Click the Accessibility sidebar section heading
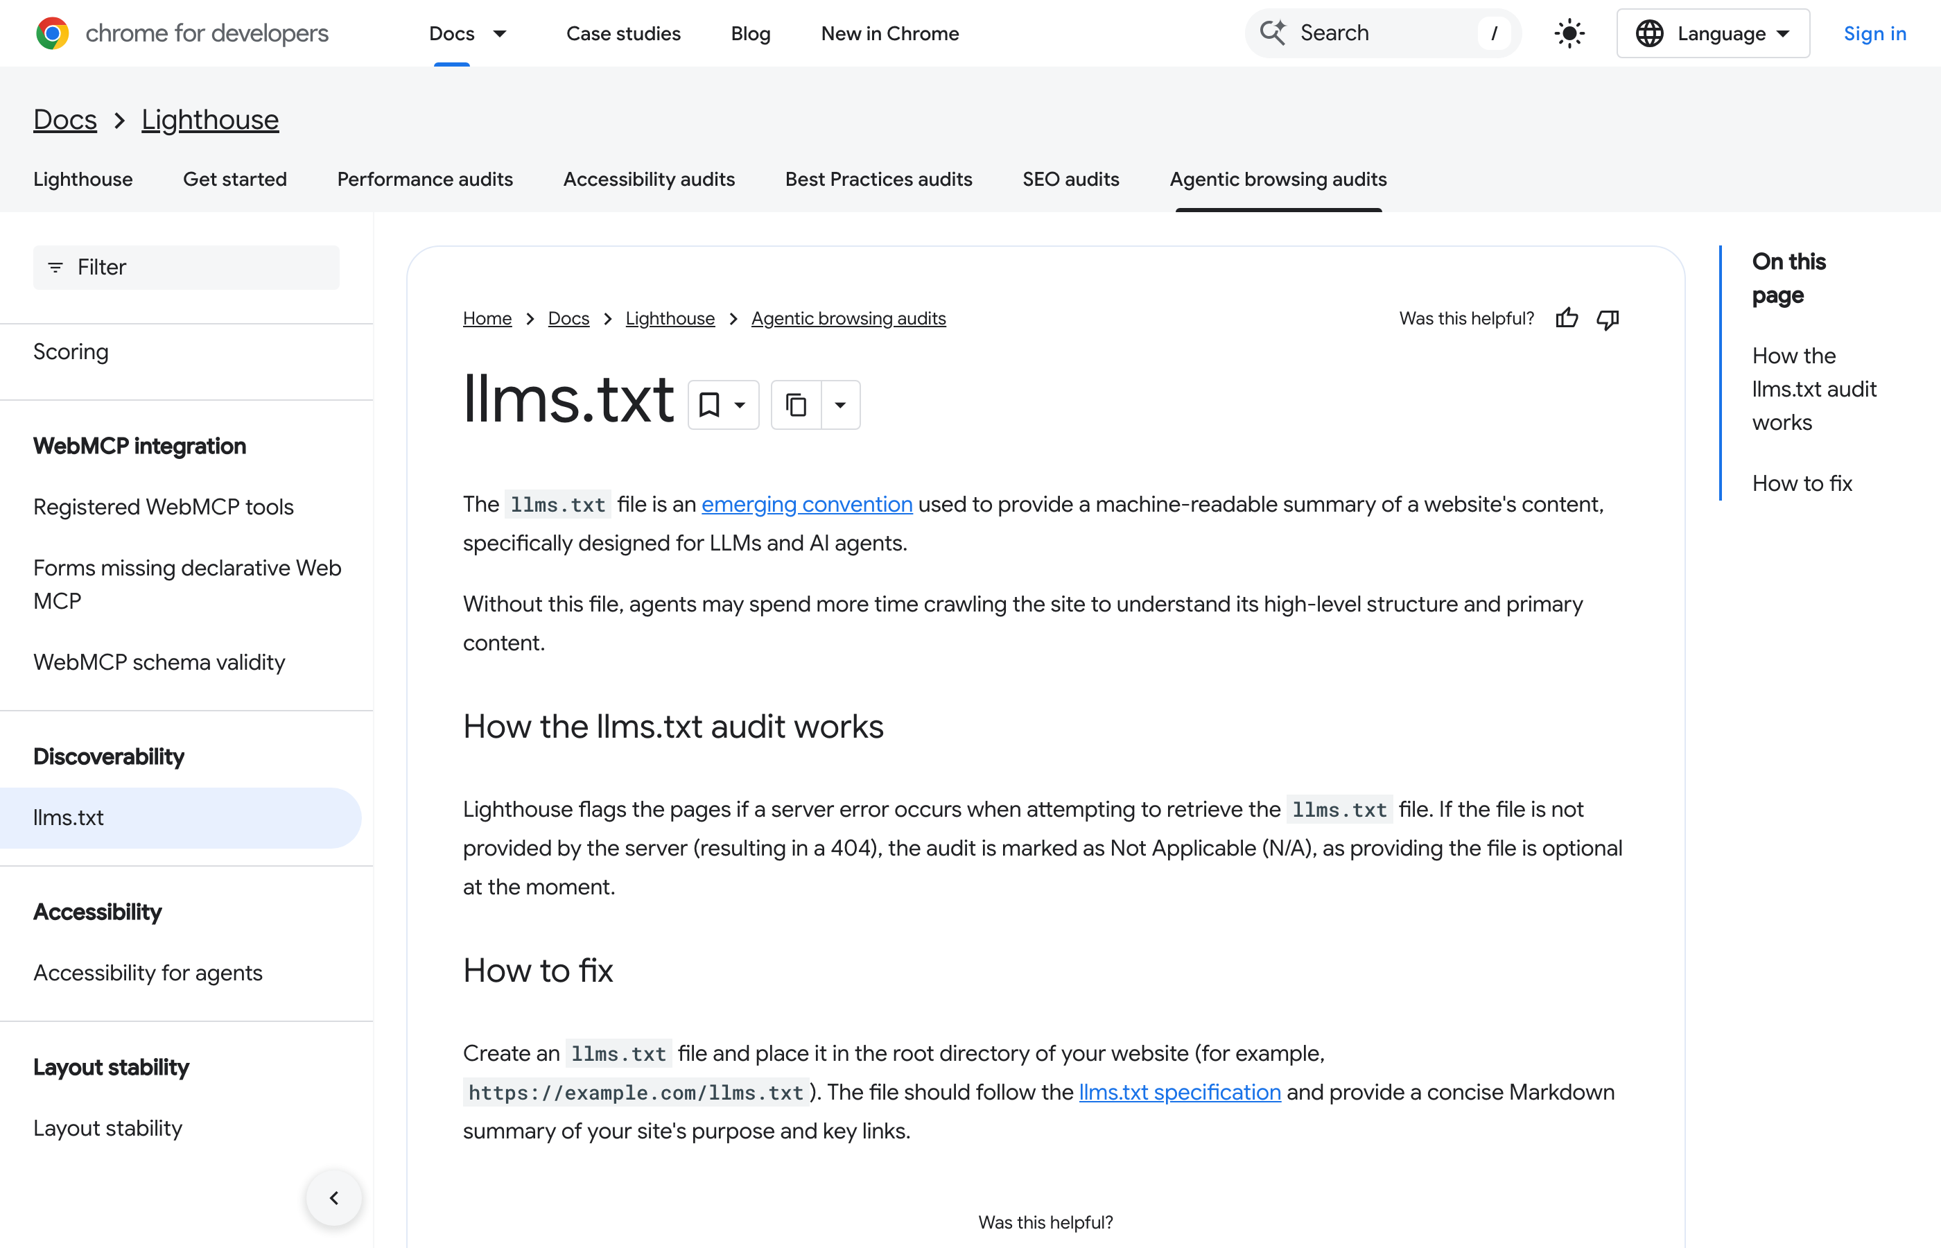1941x1248 pixels. tap(97, 912)
